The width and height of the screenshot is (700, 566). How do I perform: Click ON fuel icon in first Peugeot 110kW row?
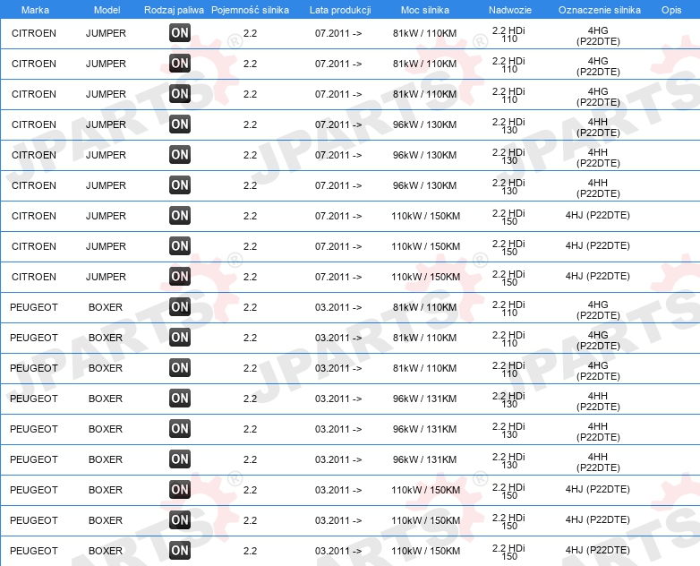180,489
